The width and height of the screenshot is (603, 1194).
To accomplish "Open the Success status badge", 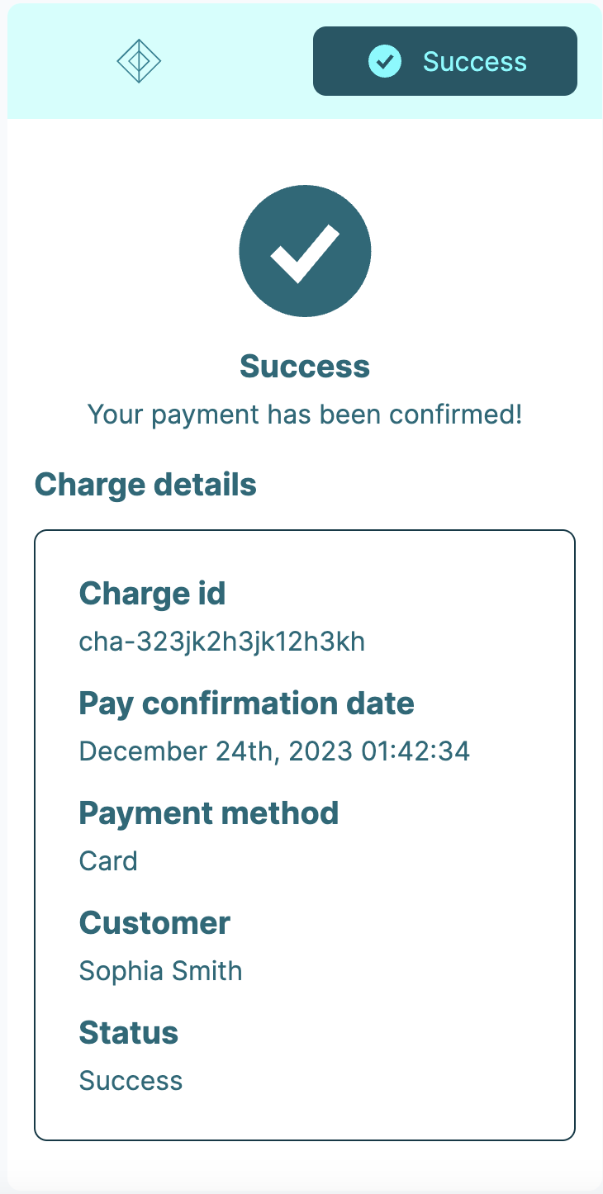I will (444, 61).
